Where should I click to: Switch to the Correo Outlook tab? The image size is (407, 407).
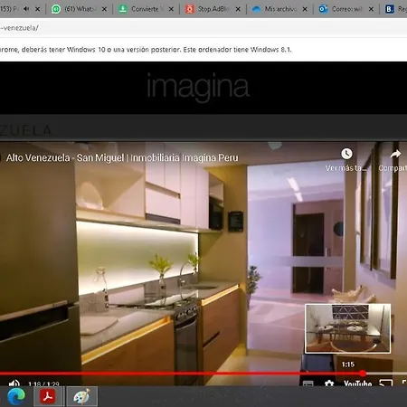point(343,9)
